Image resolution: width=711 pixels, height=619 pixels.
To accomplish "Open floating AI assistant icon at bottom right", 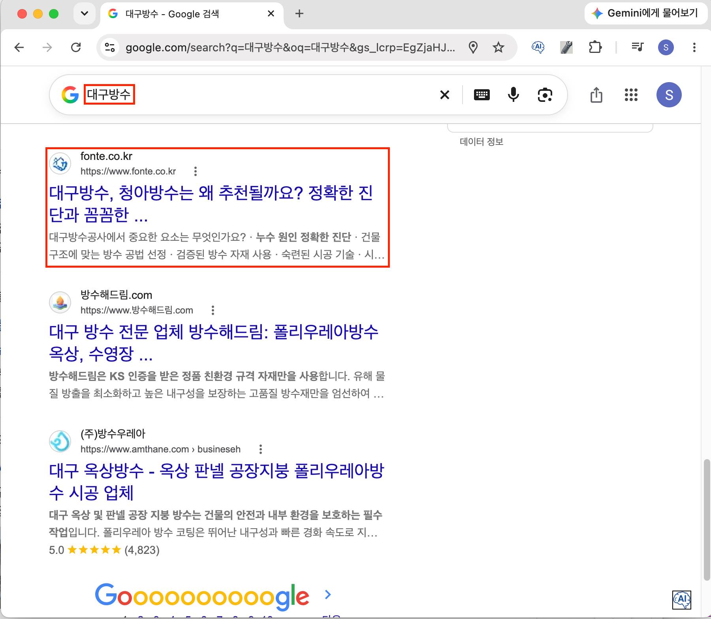I will (682, 600).
